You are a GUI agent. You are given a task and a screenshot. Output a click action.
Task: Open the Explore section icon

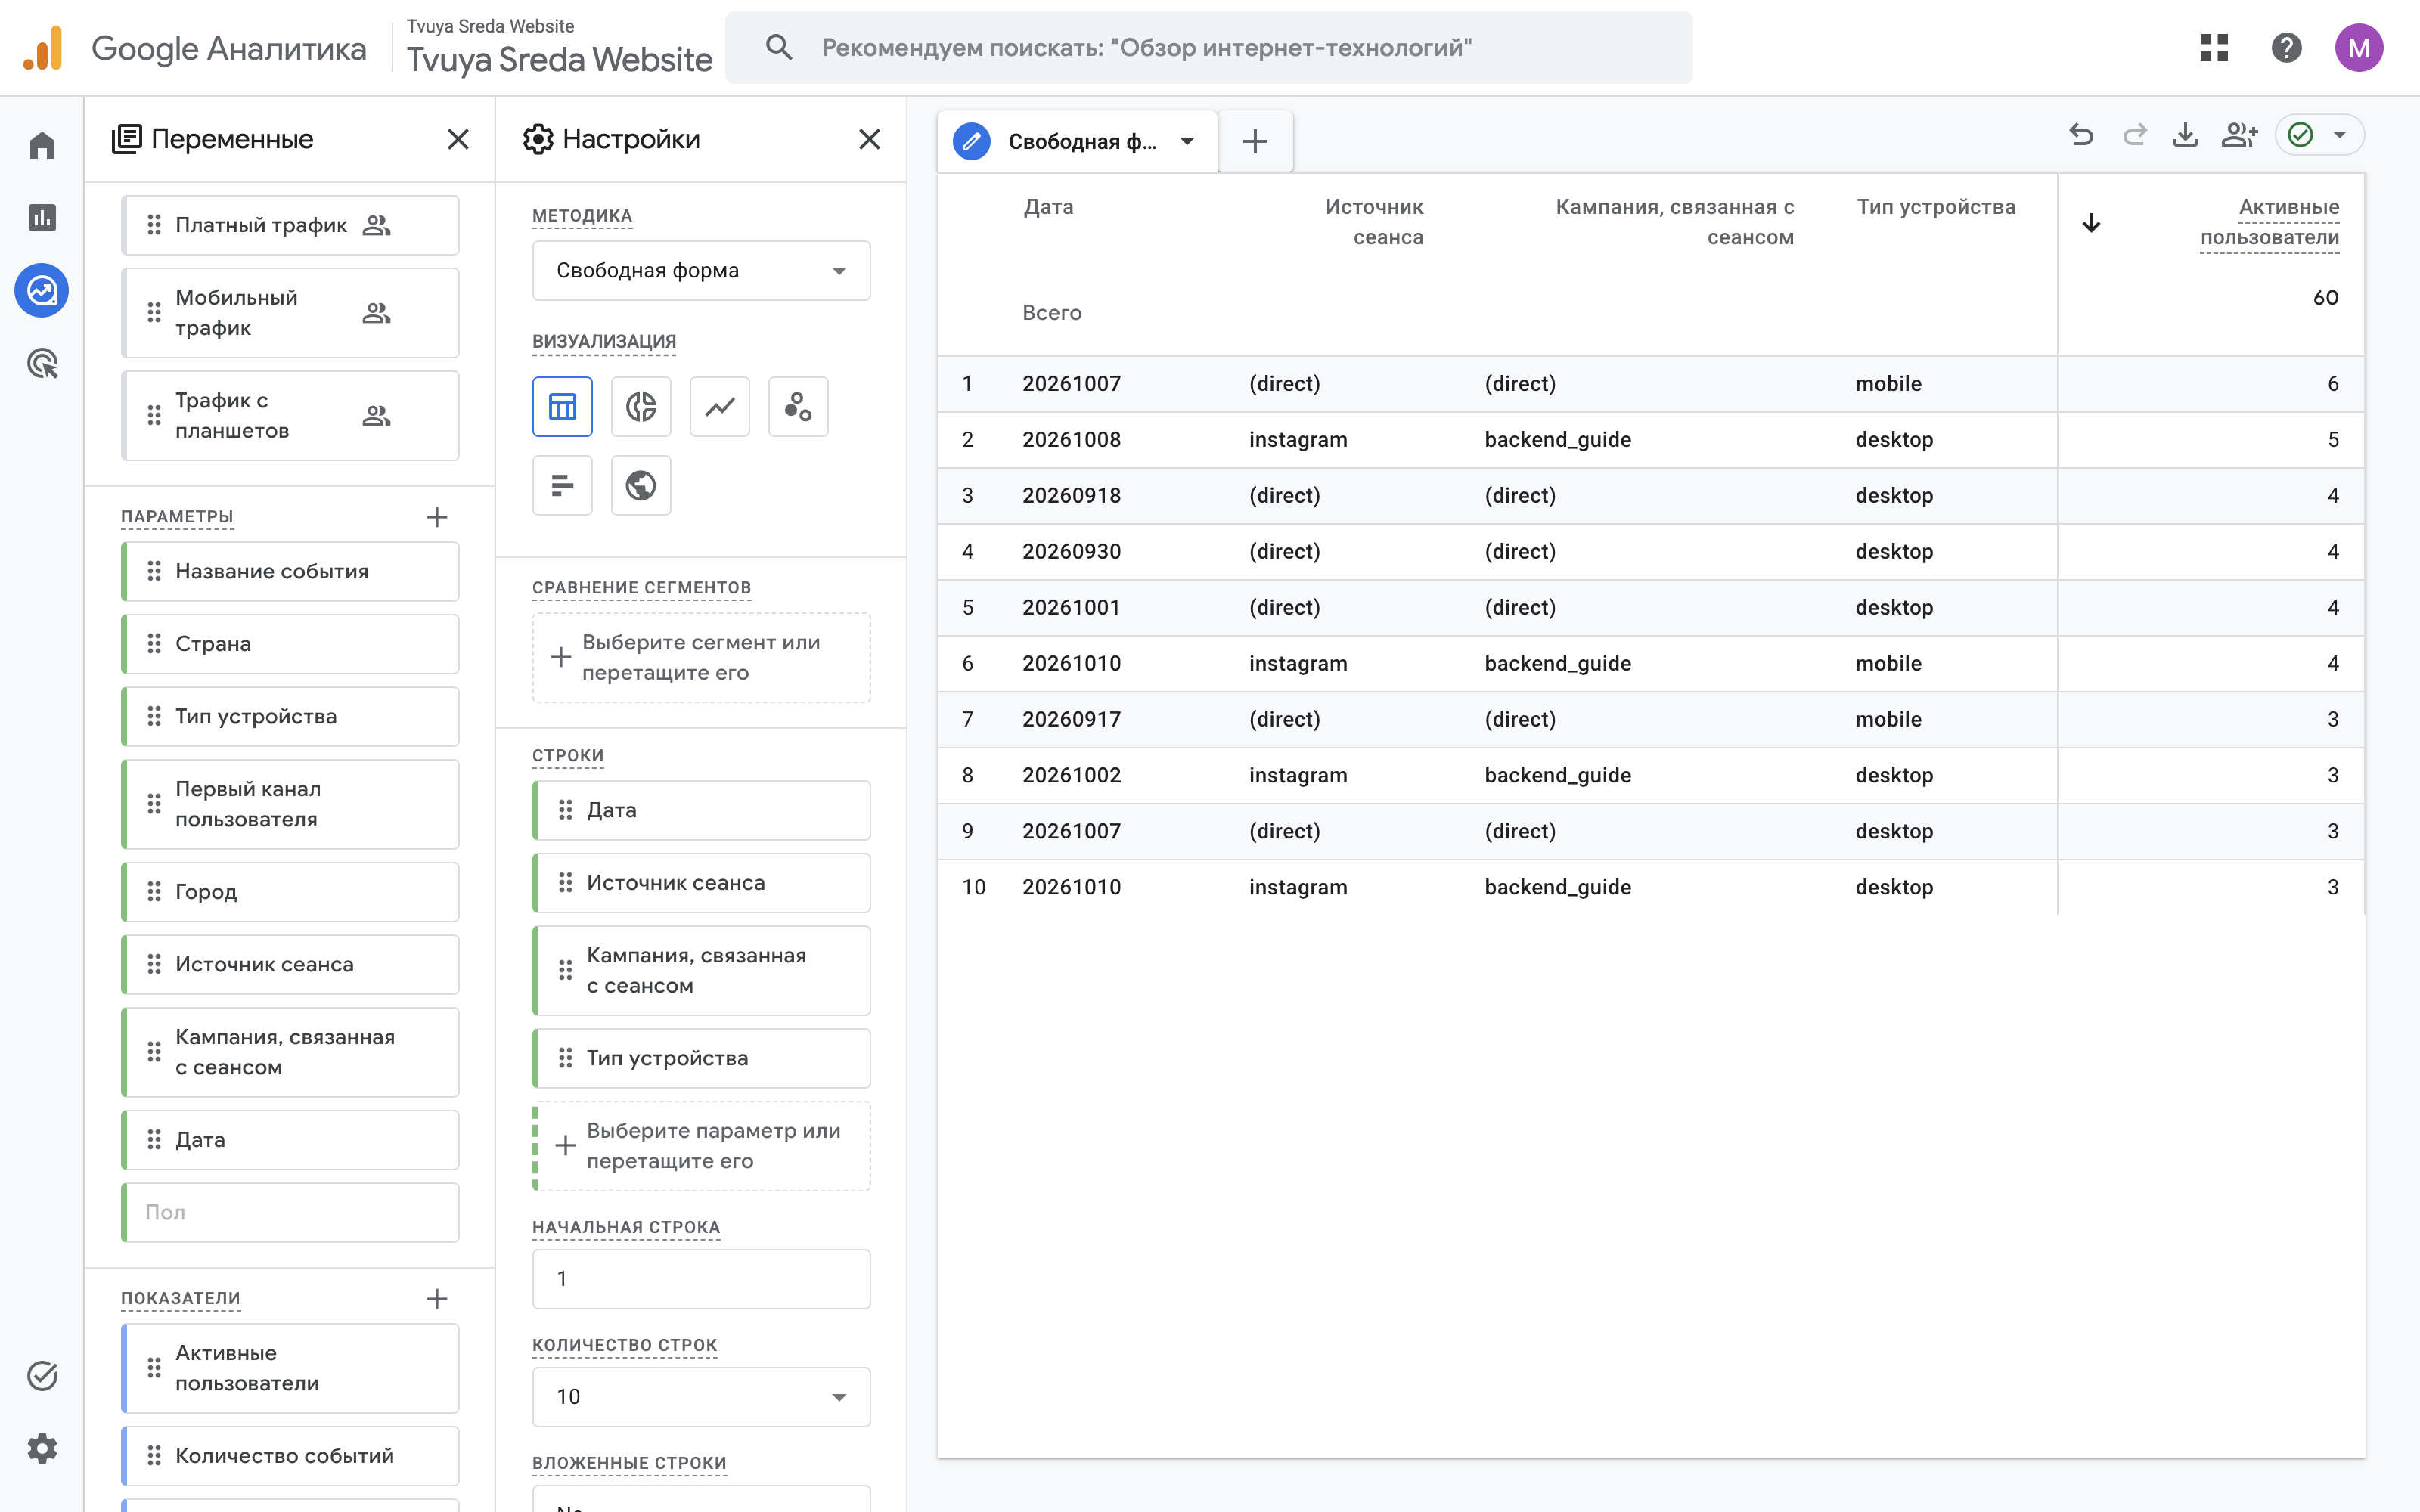42,291
